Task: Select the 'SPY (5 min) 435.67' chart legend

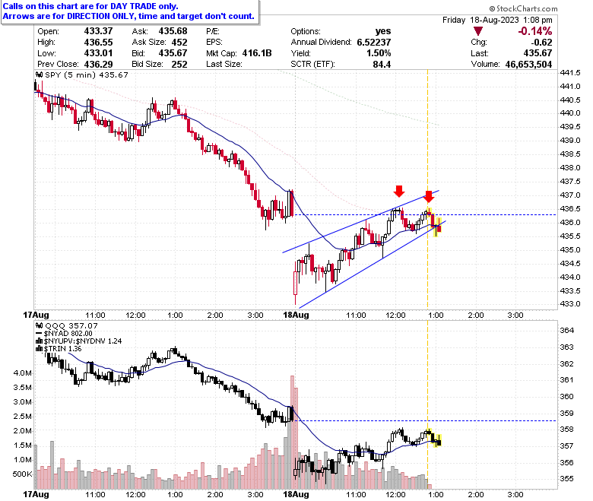Action: point(86,75)
